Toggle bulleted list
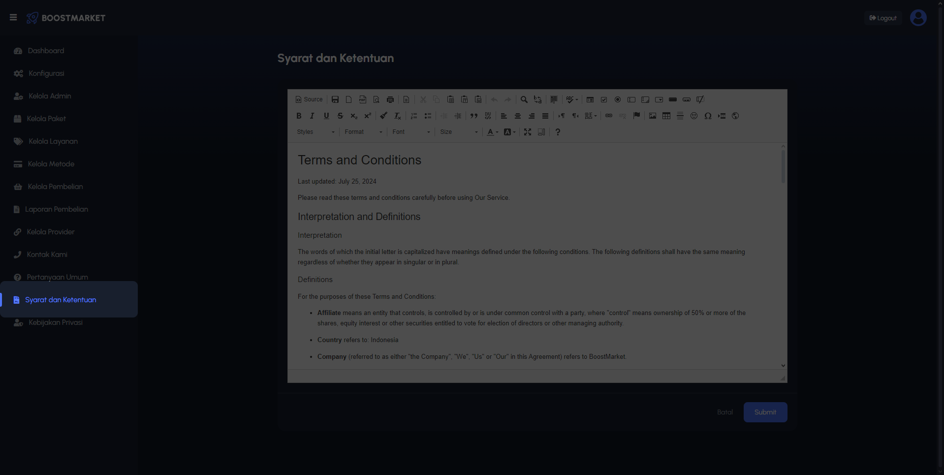This screenshot has height=475, width=944. [428, 116]
